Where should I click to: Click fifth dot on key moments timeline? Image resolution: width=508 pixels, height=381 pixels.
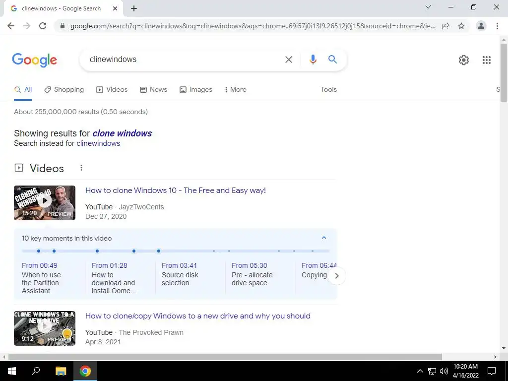coord(158,251)
